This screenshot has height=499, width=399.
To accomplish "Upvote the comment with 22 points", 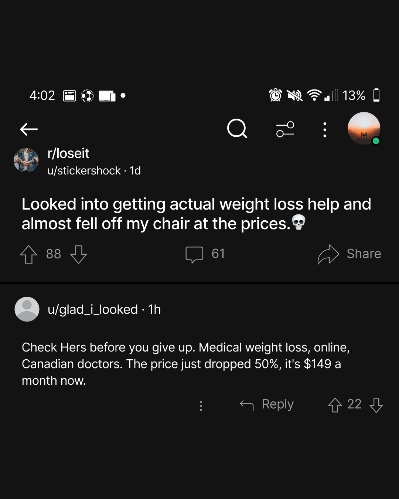I will pyautogui.click(x=335, y=405).
